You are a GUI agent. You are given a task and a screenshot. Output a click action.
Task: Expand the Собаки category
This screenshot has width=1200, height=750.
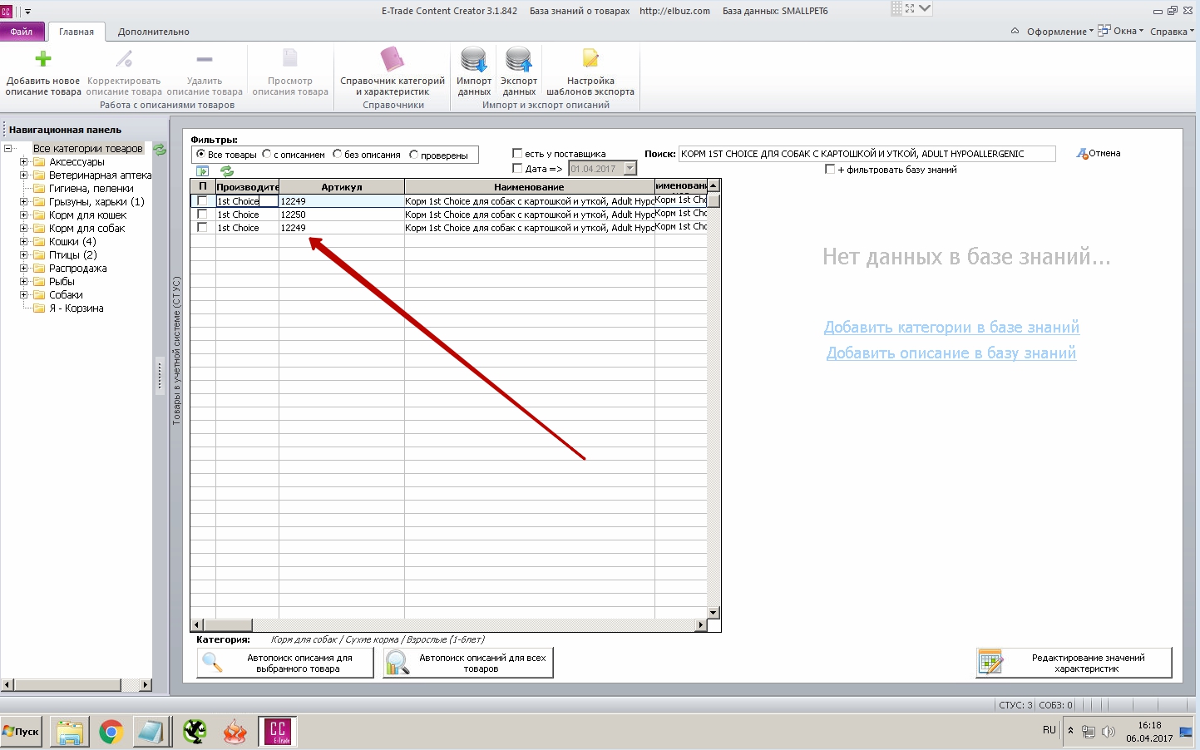coord(24,295)
